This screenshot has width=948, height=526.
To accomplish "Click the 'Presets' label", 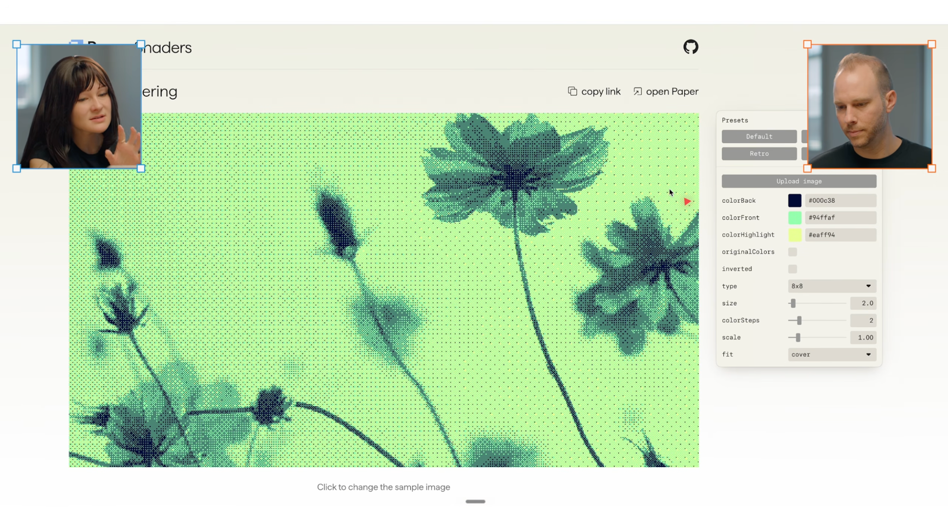I will pos(735,120).
